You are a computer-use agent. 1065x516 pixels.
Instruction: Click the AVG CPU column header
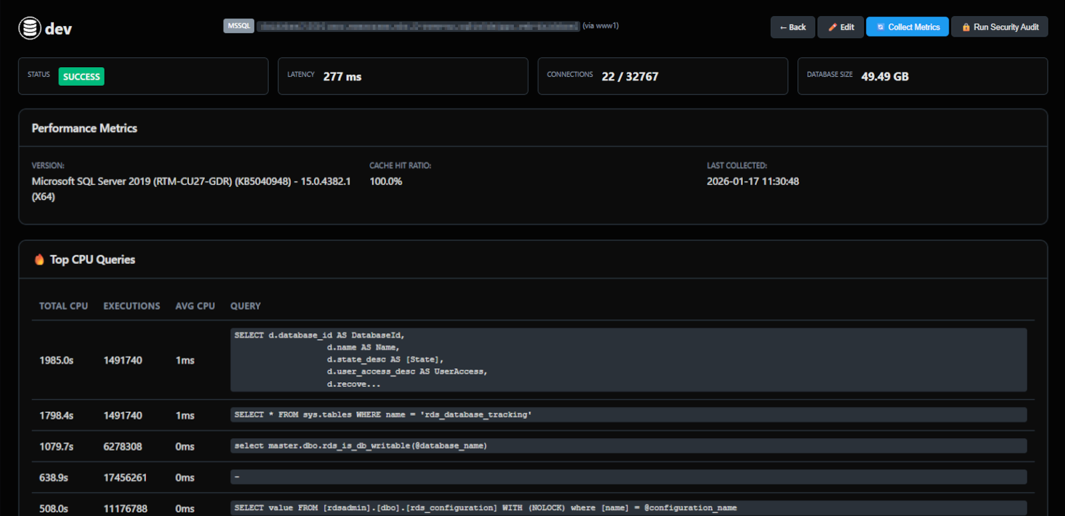coord(195,306)
